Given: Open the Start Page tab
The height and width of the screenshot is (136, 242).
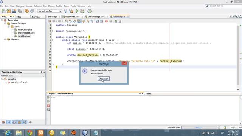Looking at the screenshot, I should click(53, 17).
